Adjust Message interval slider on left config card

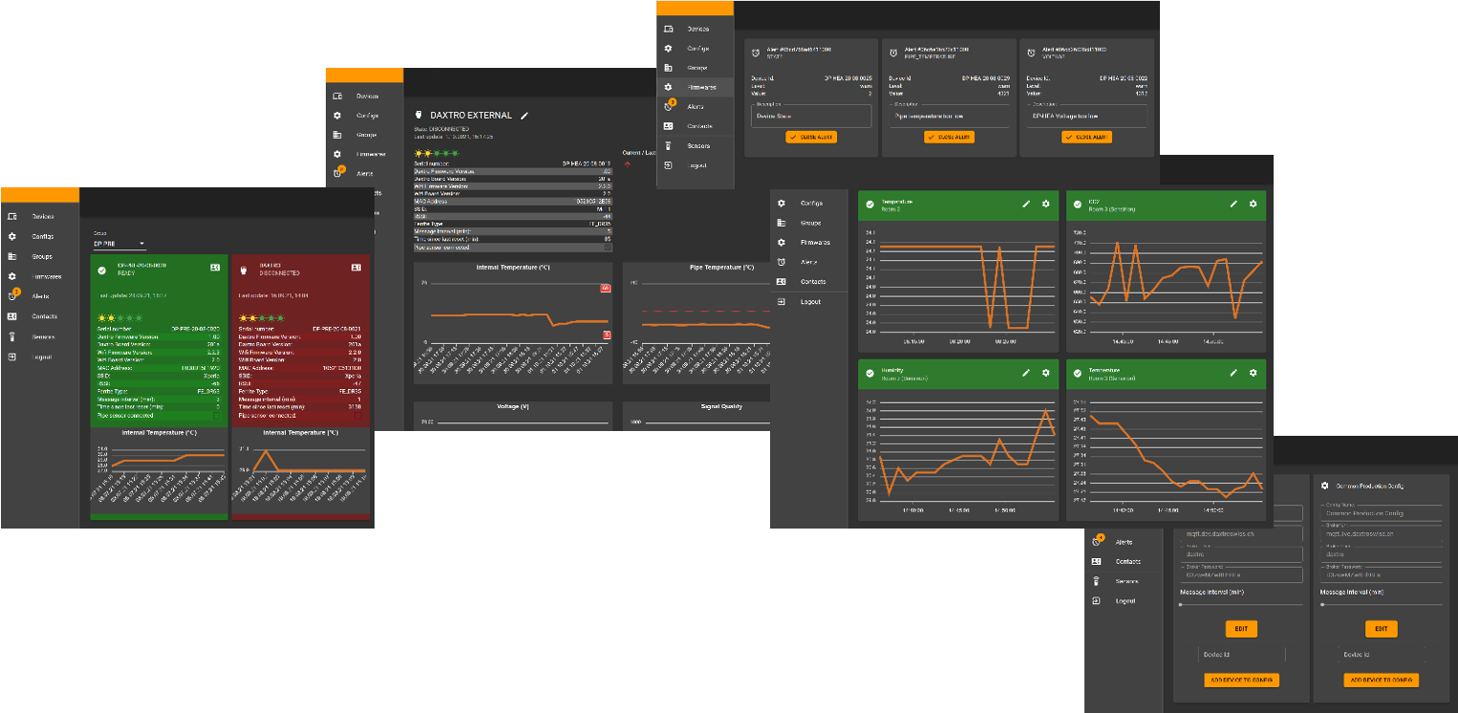[x=1241, y=604]
